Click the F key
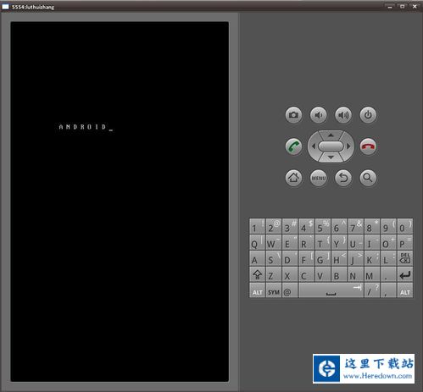 click(x=306, y=258)
